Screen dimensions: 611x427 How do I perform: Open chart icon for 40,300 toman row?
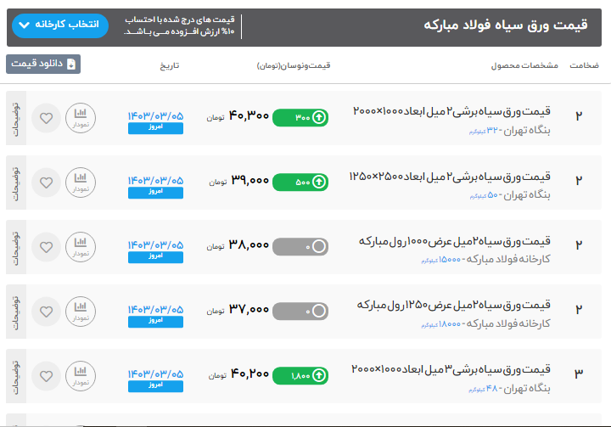81,118
